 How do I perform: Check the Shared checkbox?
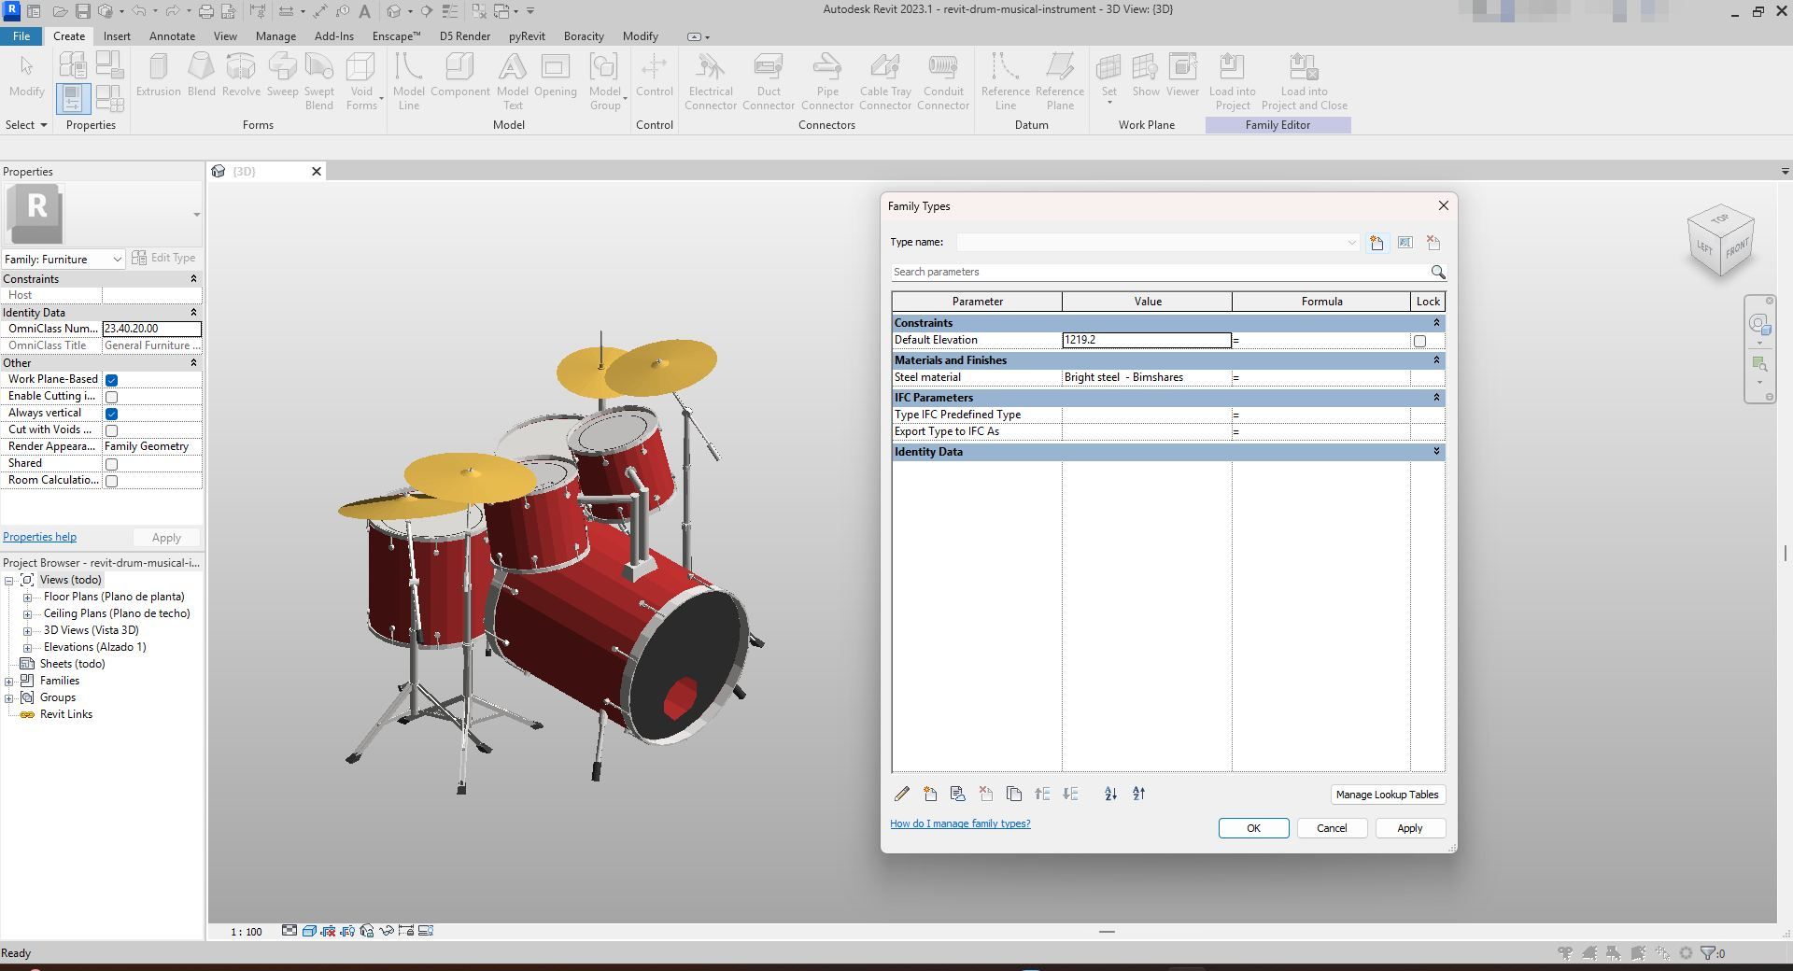click(112, 464)
